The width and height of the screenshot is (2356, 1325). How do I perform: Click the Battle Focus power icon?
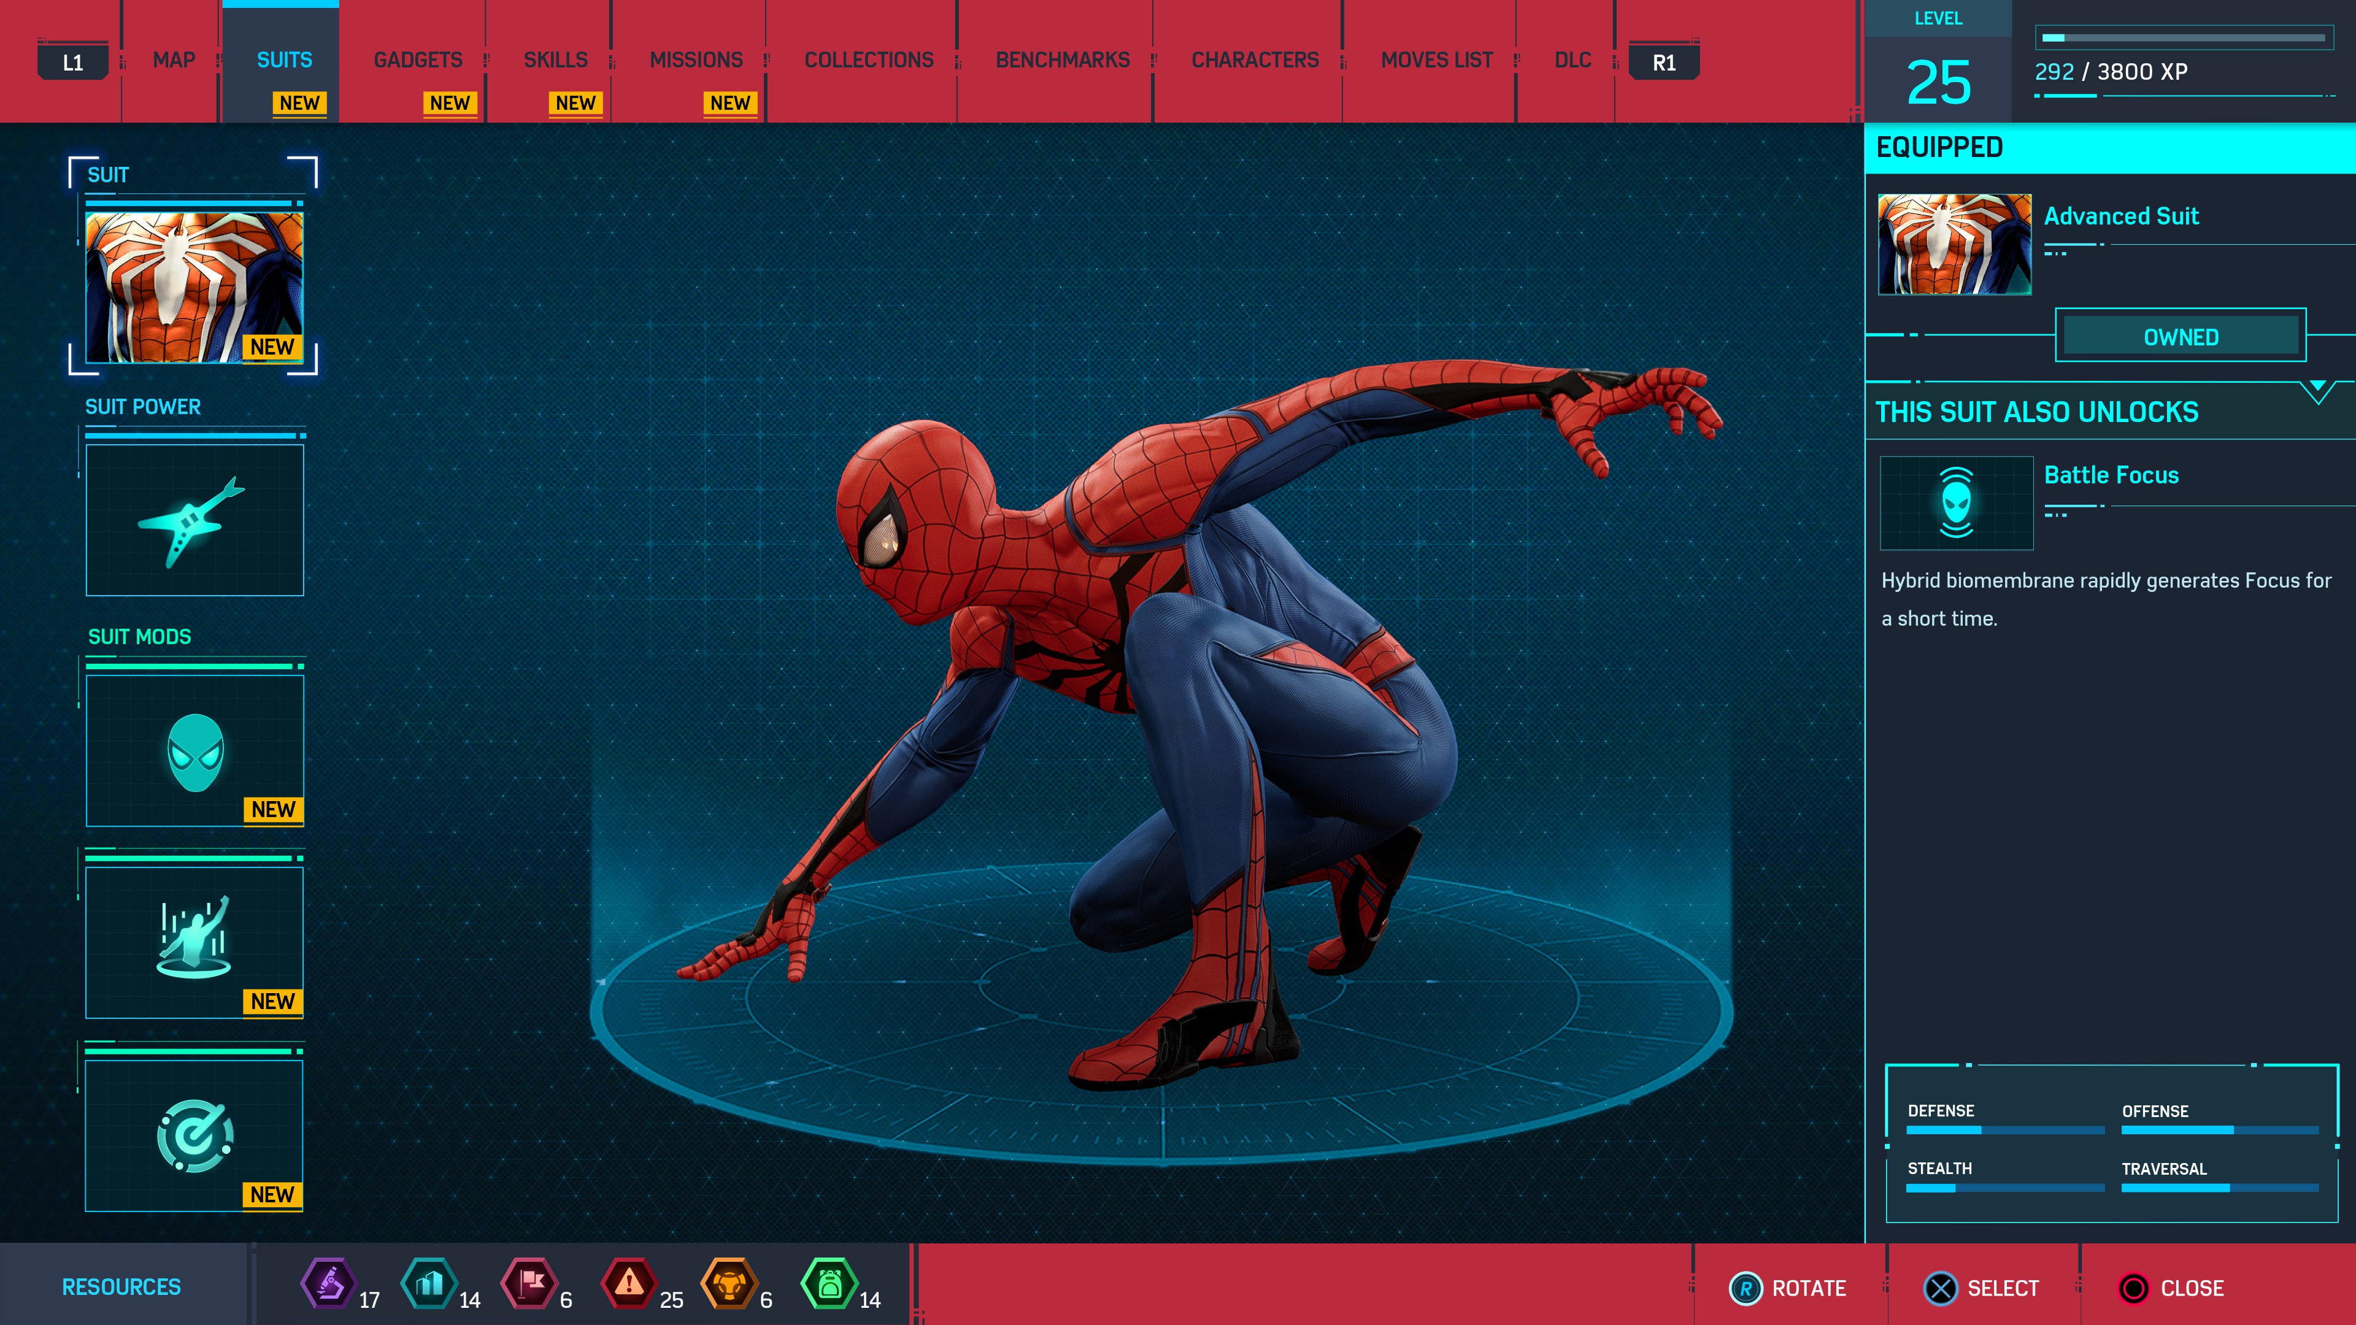(x=1955, y=502)
